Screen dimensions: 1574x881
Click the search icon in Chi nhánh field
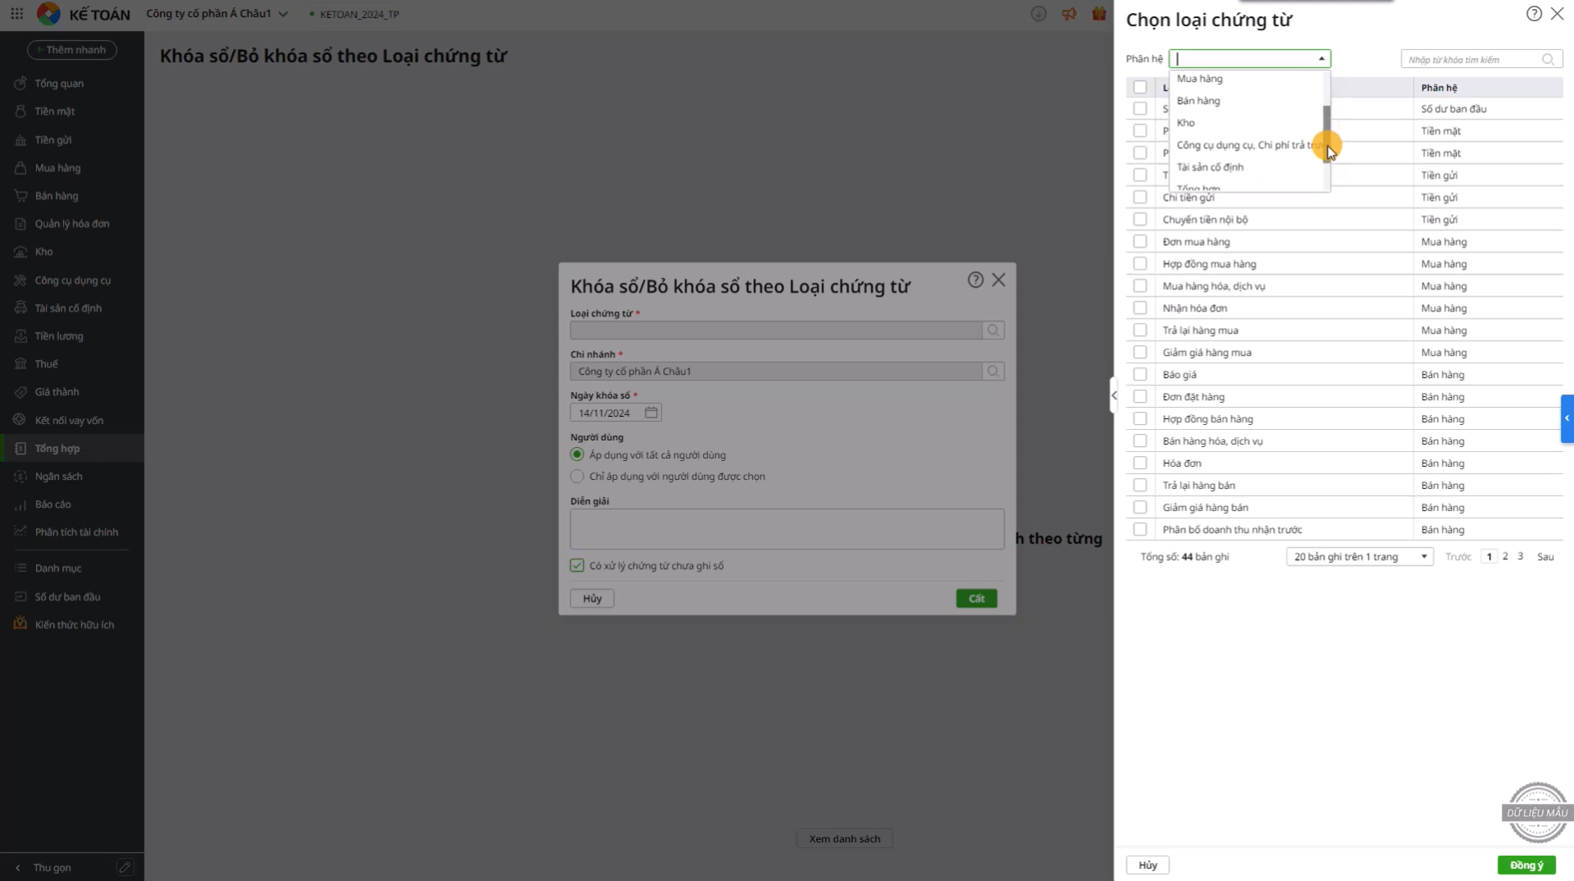point(992,372)
